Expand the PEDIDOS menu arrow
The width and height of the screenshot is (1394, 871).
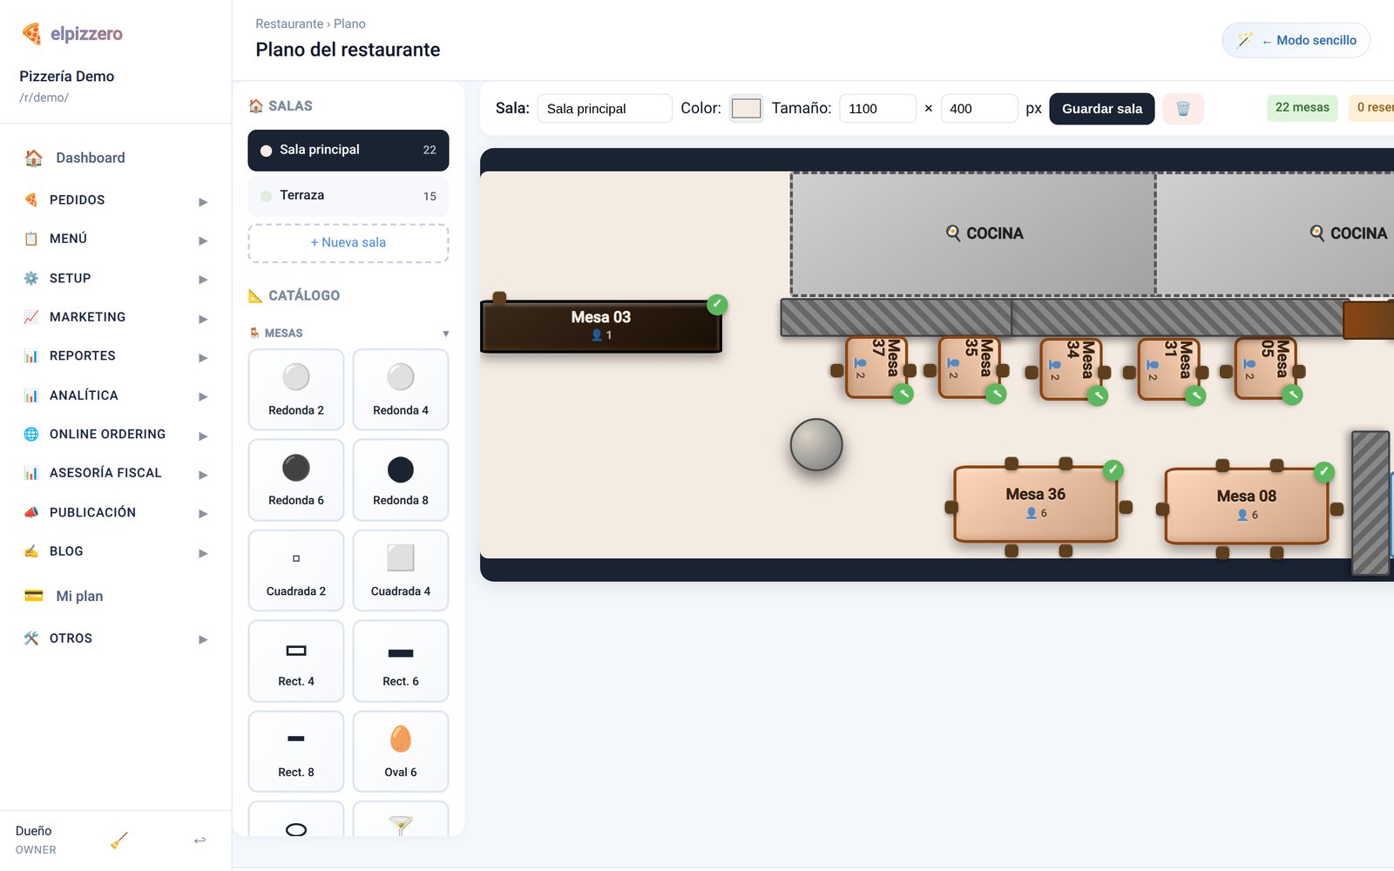(203, 201)
